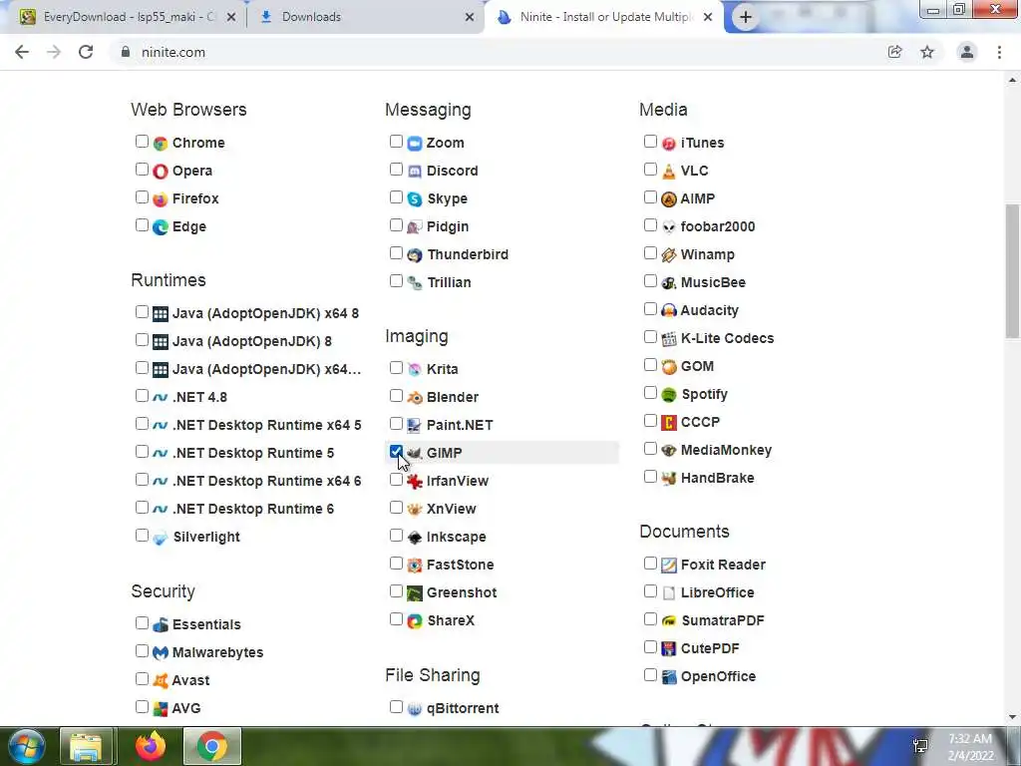Switch to the EveryDownload tab
Viewport: 1021px width, 766px height.
coord(128,17)
